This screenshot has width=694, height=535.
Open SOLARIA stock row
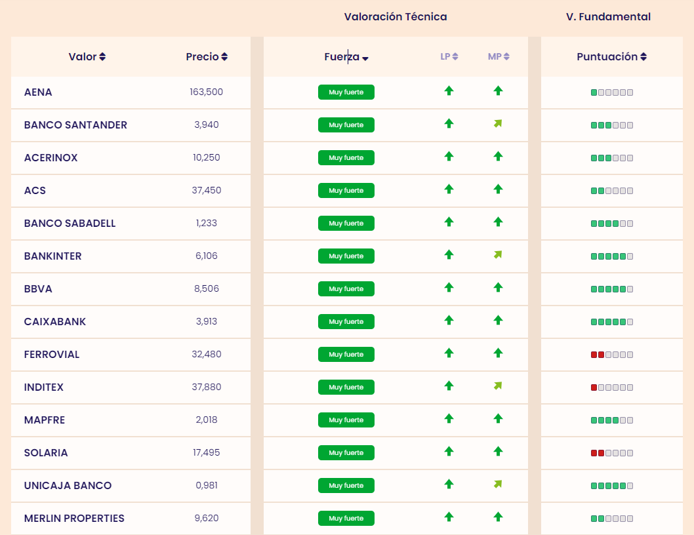coord(46,452)
